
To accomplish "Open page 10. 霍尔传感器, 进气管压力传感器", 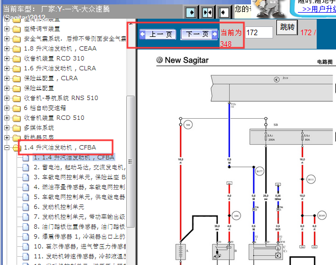I will coord(79,246).
